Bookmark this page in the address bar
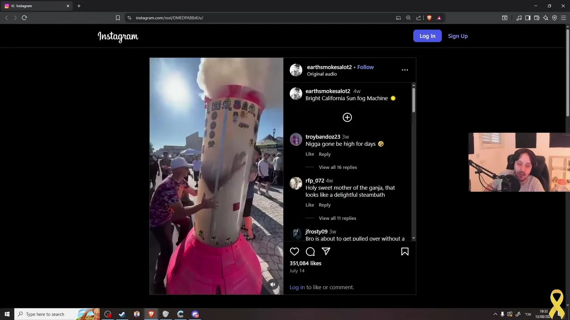The height and width of the screenshot is (320, 570). [118, 18]
